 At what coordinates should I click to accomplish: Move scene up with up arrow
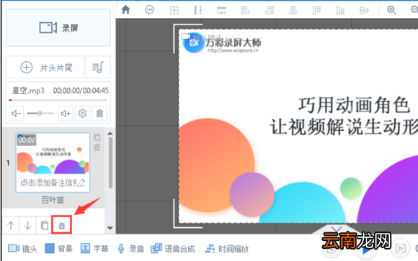point(11,226)
